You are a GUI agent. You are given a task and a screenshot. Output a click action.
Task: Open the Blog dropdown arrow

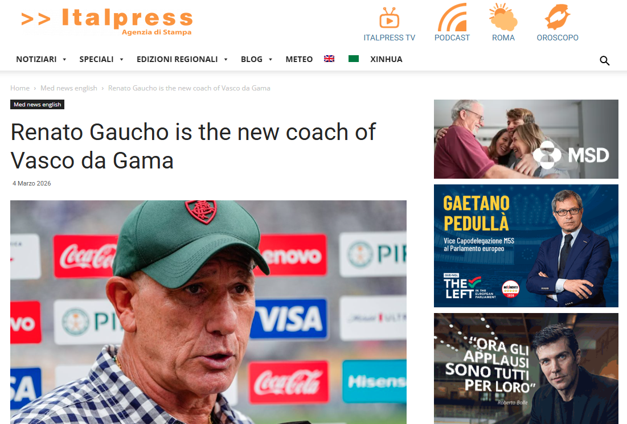click(x=271, y=59)
